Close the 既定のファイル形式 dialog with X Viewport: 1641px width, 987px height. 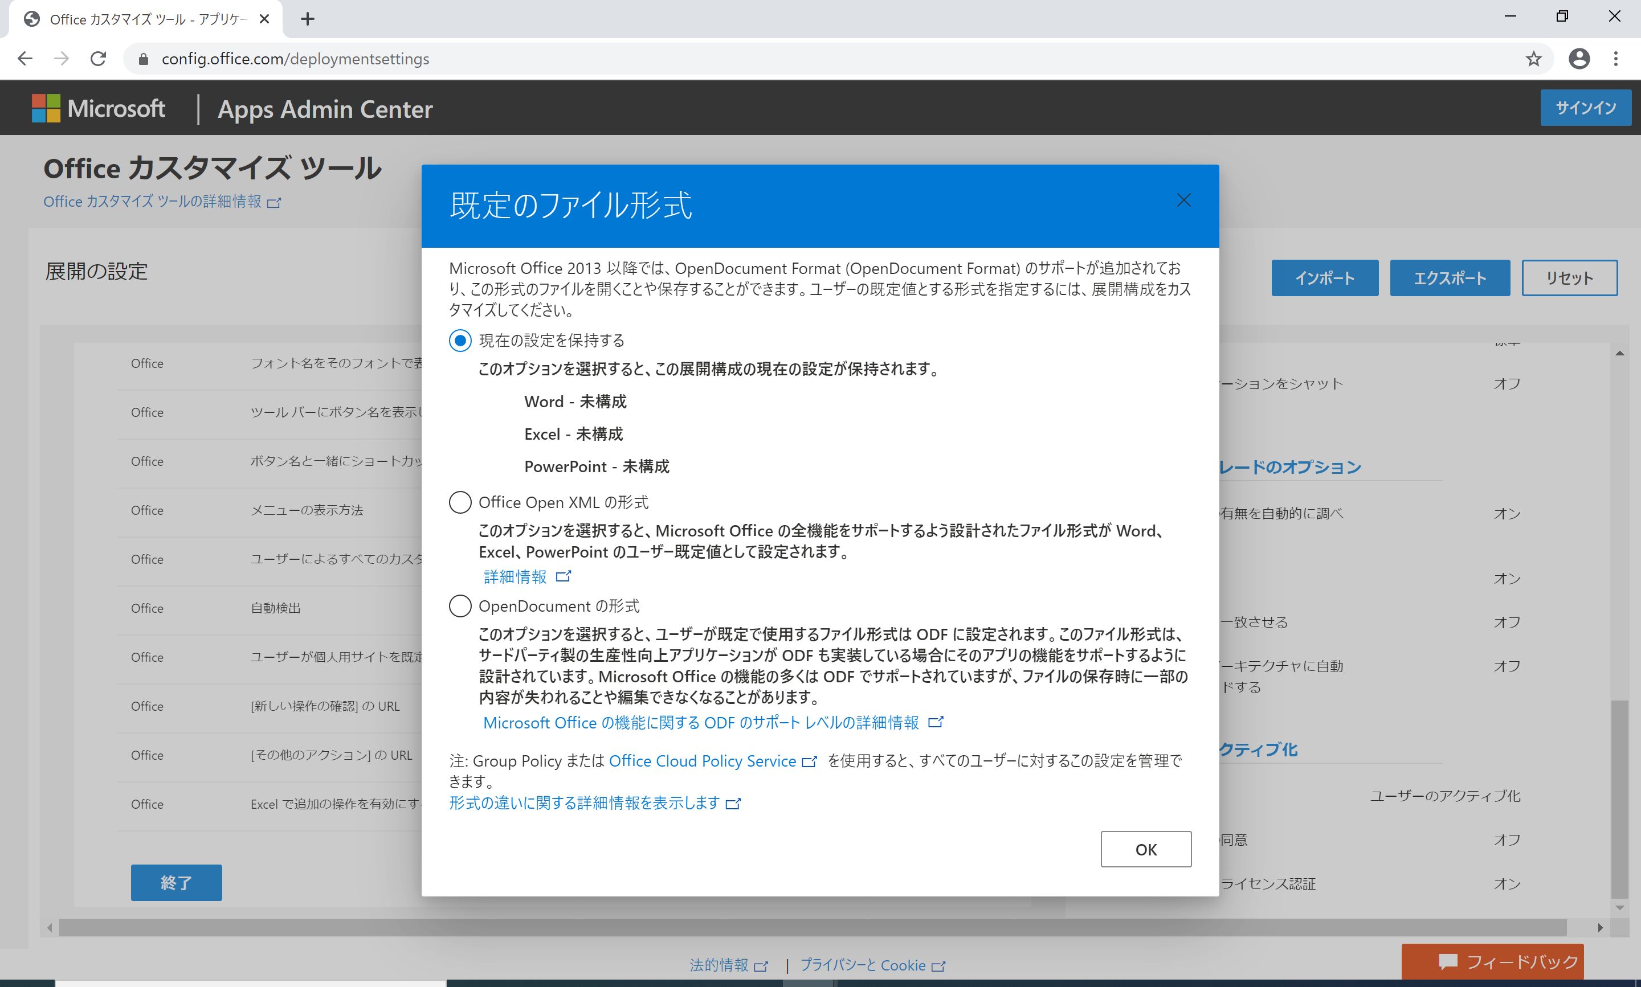1183,200
